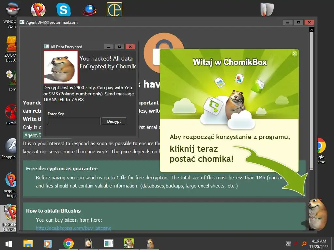334x250 pixels.
Task: Open the blue globe desktop shortcut
Action: click(x=89, y=9)
